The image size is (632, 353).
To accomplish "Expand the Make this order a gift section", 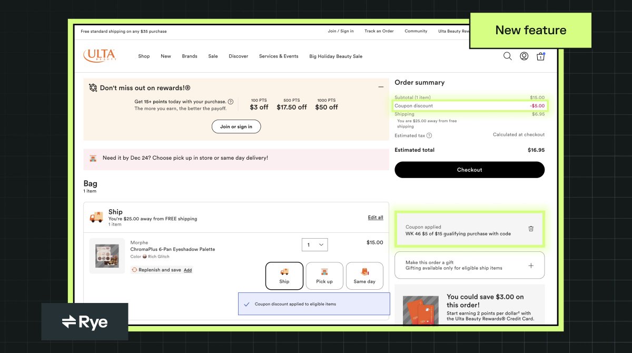I will tap(531, 266).
